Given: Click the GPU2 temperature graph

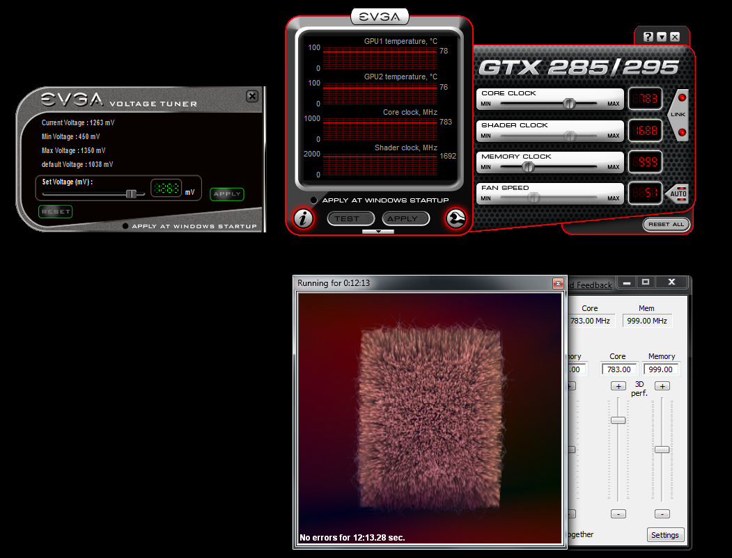Looking at the screenshot, I should tap(380, 93).
